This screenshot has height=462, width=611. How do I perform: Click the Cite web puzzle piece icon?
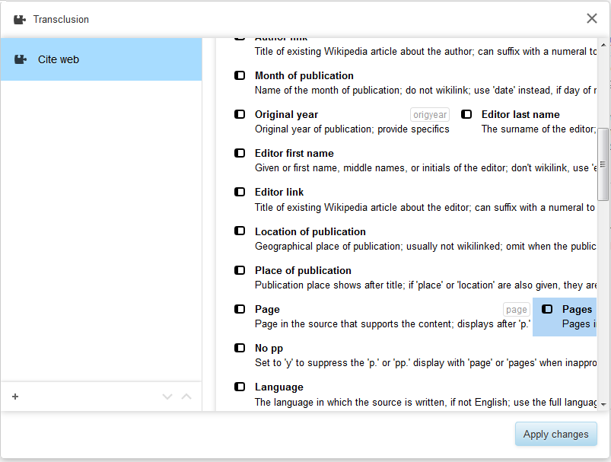point(21,59)
